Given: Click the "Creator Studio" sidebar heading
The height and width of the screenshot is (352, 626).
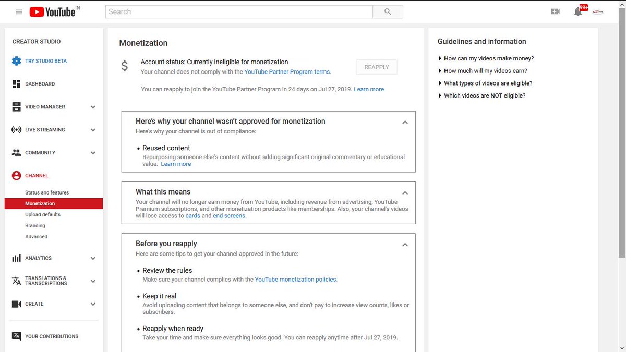Looking at the screenshot, I should pos(37,42).
